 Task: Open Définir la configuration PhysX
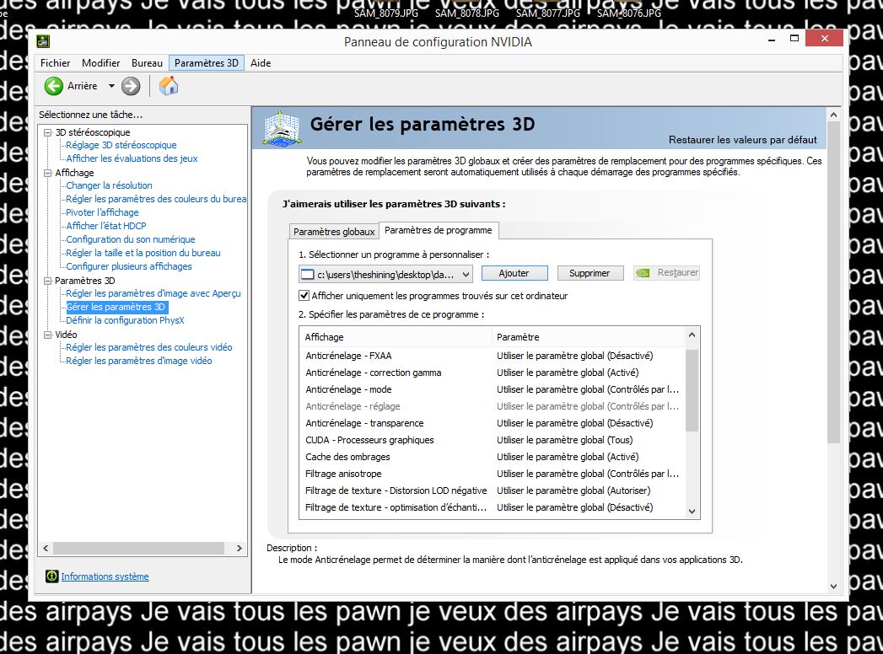point(125,321)
